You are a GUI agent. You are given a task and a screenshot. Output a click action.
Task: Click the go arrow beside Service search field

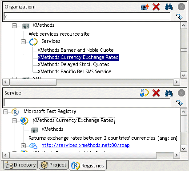click(179, 103)
